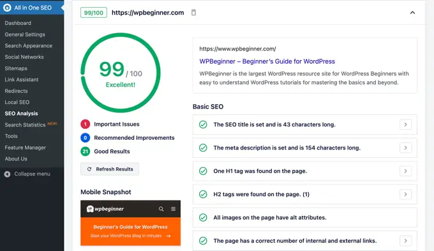Image resolution: width=434 pixels, height=251 pixels.
Task: Expand internal and external links row chevron
Action: [x=405, y=241]
